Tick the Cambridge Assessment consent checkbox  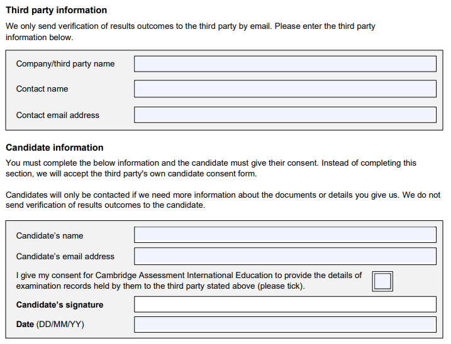pos(382,281)
